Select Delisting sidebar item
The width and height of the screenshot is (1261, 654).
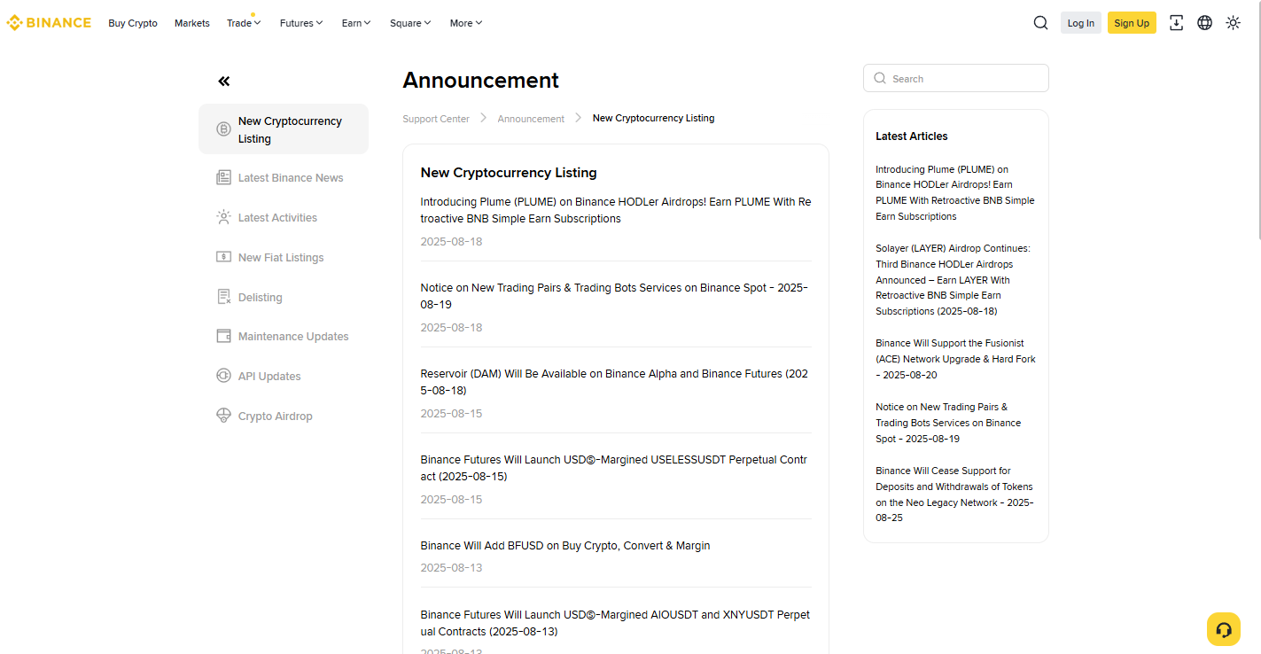click(x=284, y=297)
